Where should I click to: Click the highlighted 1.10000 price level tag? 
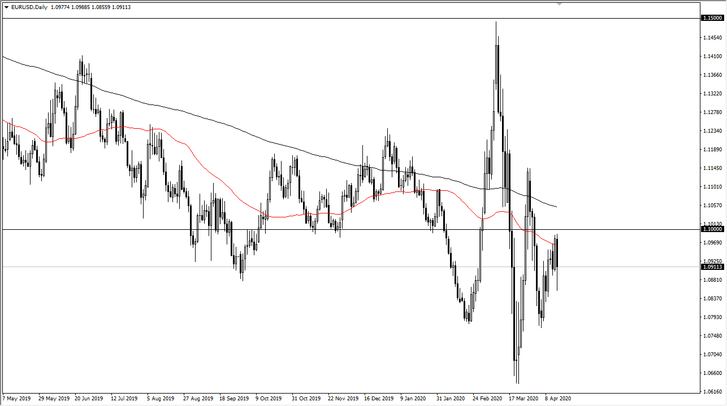(x=712, y=229)
